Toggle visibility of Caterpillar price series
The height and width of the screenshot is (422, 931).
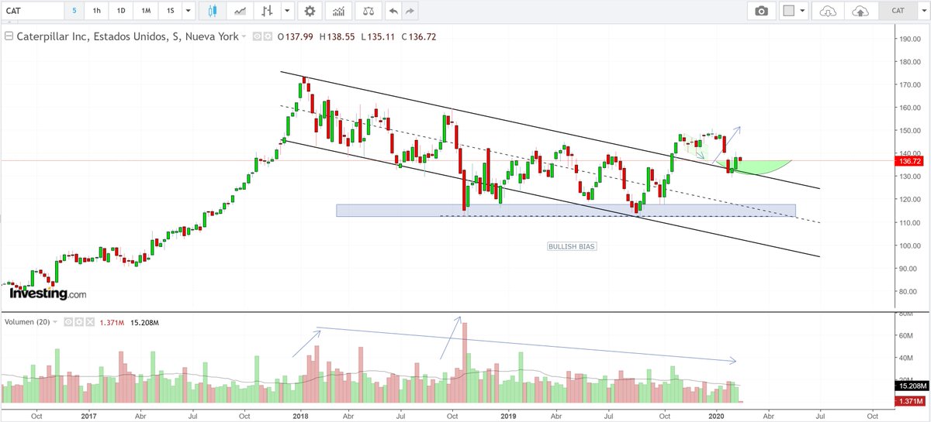click(x=258, y=36)
